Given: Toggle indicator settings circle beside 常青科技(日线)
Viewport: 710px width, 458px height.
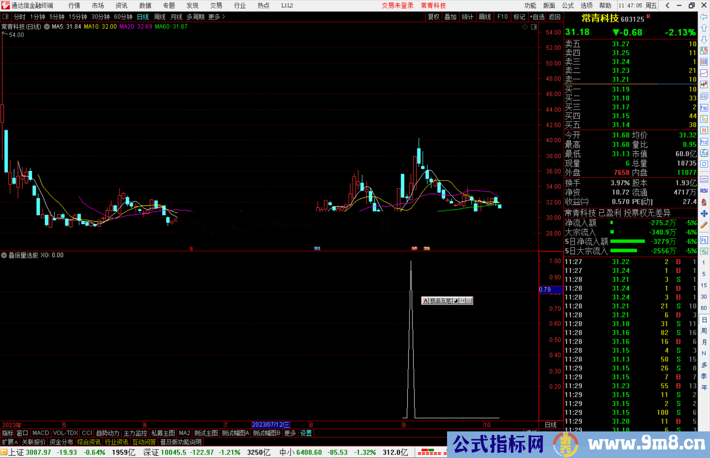Looking at the screenshot, I should [47, 27].
